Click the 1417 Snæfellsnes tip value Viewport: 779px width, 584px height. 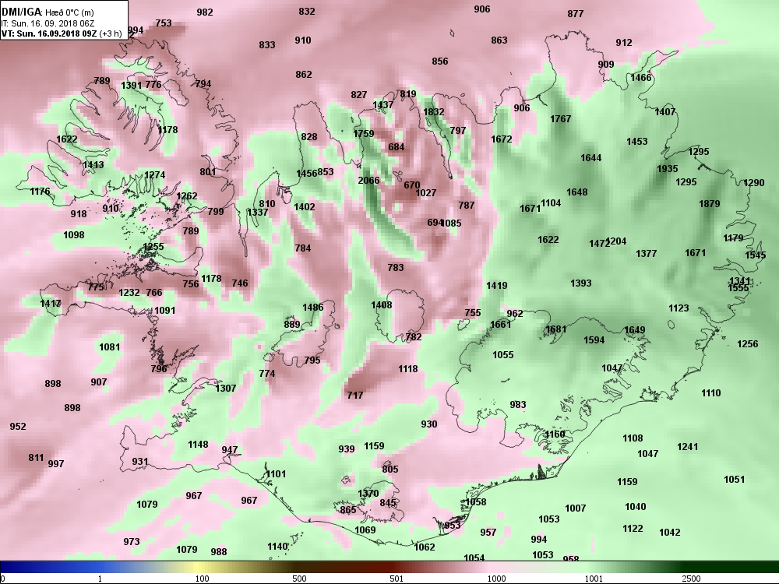[x=51, y=304]
